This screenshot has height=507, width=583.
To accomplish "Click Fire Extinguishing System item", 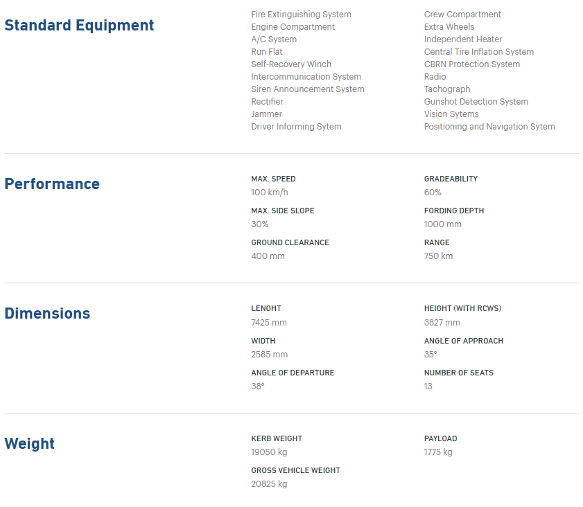I will (301, 15).
